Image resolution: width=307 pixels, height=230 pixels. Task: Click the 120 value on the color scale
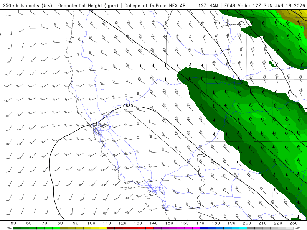(x=122, y=223)
